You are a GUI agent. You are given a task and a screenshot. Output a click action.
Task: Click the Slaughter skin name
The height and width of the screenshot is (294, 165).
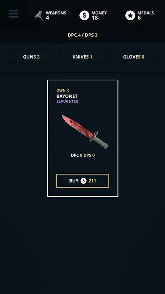click(67, 101)
